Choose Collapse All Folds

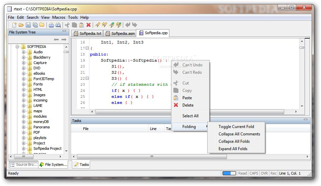click(x=236, y=141)
